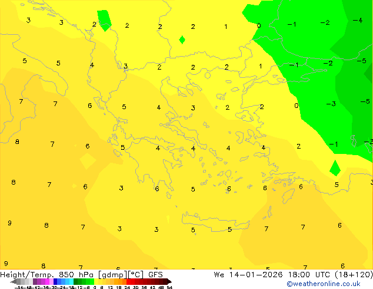Click the date 'We 14-01-2026'
This screenshot has width=373, height=289.
point(248,275)
